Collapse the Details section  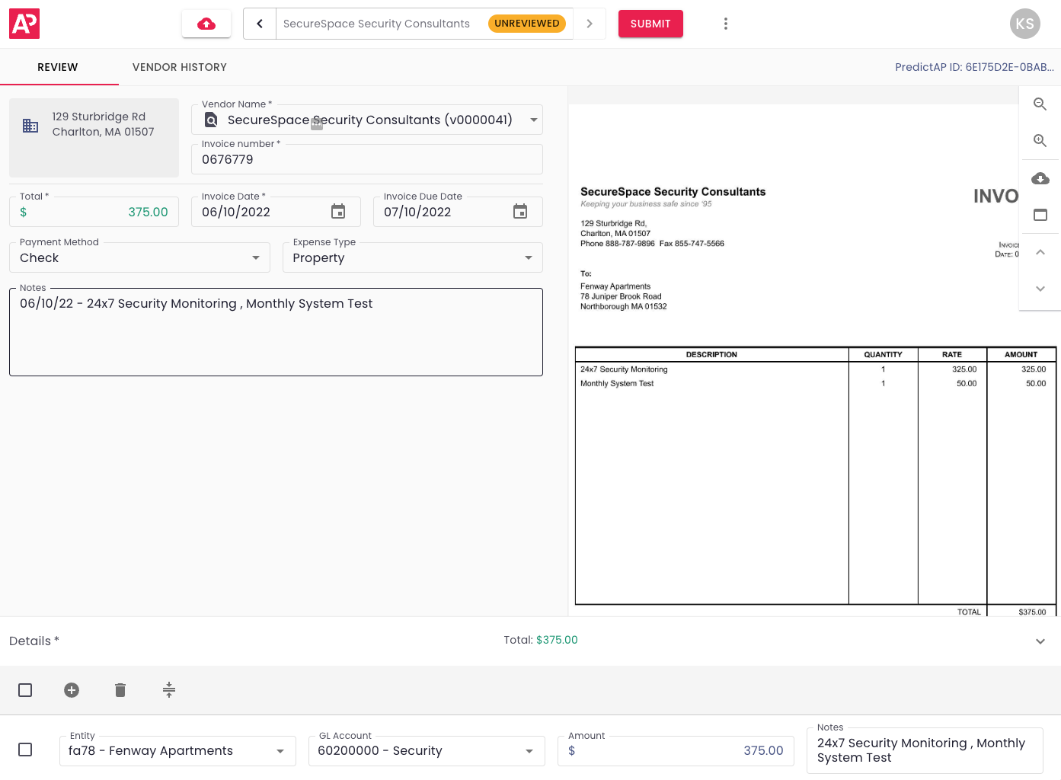(x=1040, y=641)
